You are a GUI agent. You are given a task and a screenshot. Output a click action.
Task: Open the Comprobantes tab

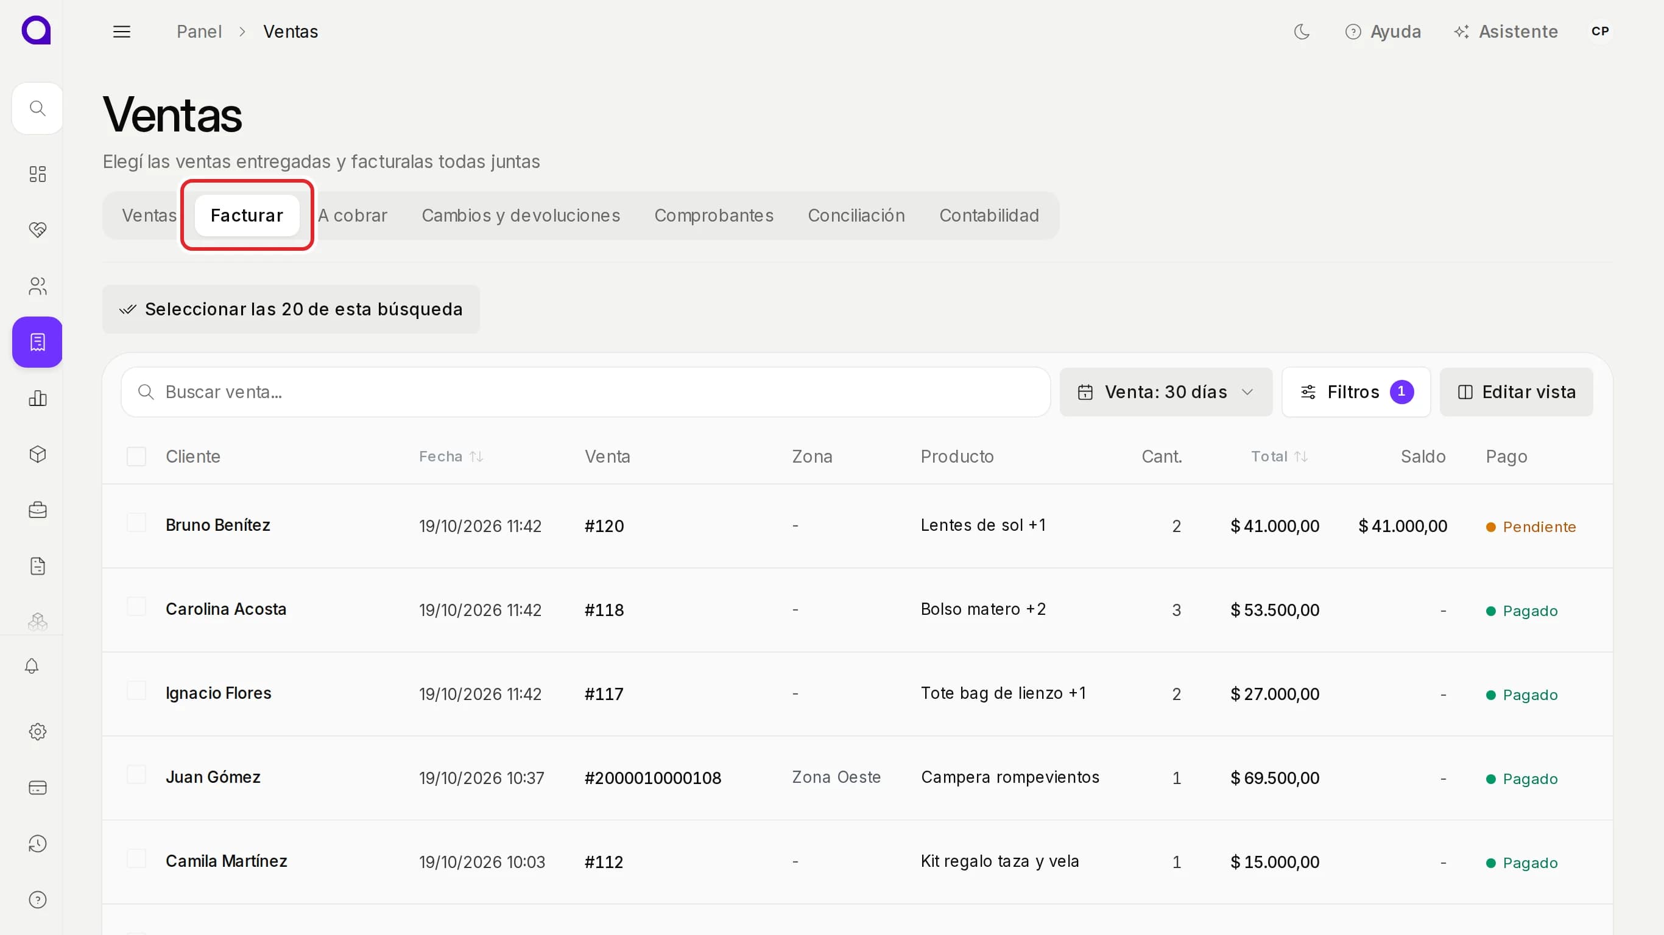tap(714, 215)
